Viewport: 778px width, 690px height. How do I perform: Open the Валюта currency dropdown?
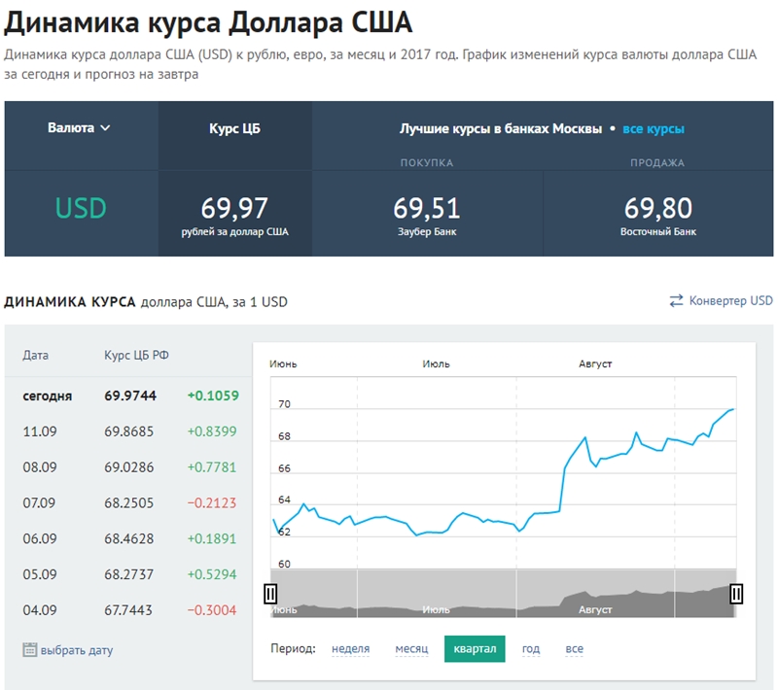tap(80, 127)
